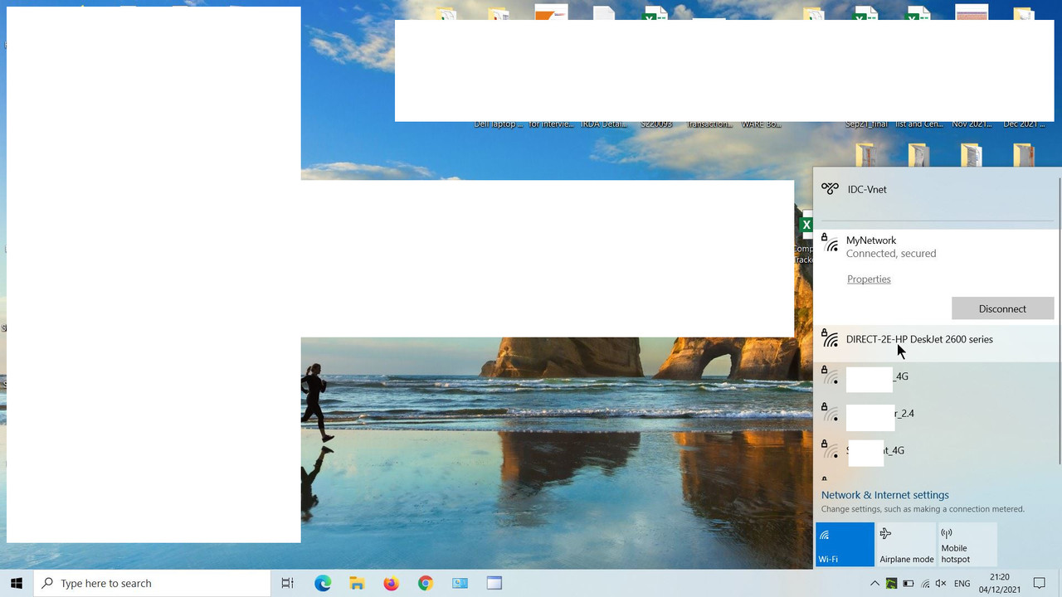Launch Firefox from the taskbar
The height and width of the screenshot is (597, 1062).
click(391, 583)
